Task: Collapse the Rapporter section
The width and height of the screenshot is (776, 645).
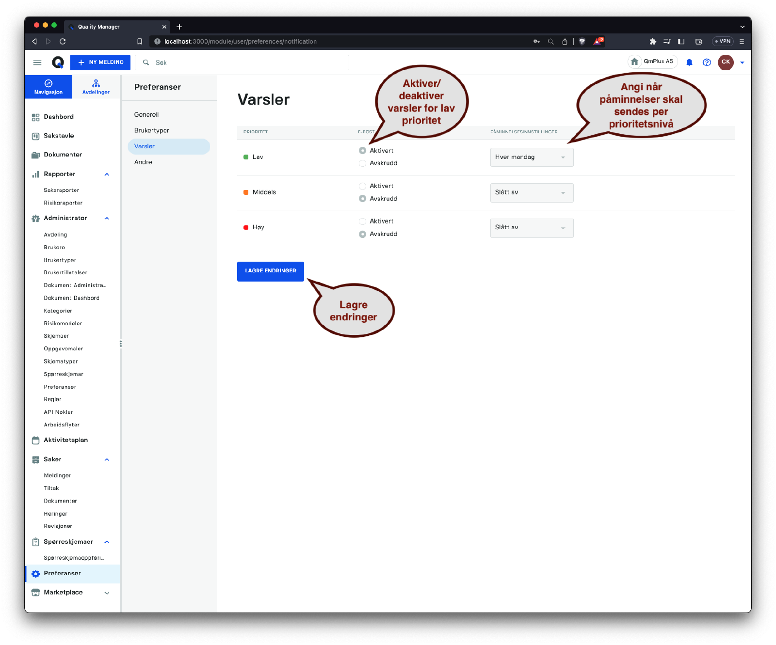Action: (x=107, y=174)
